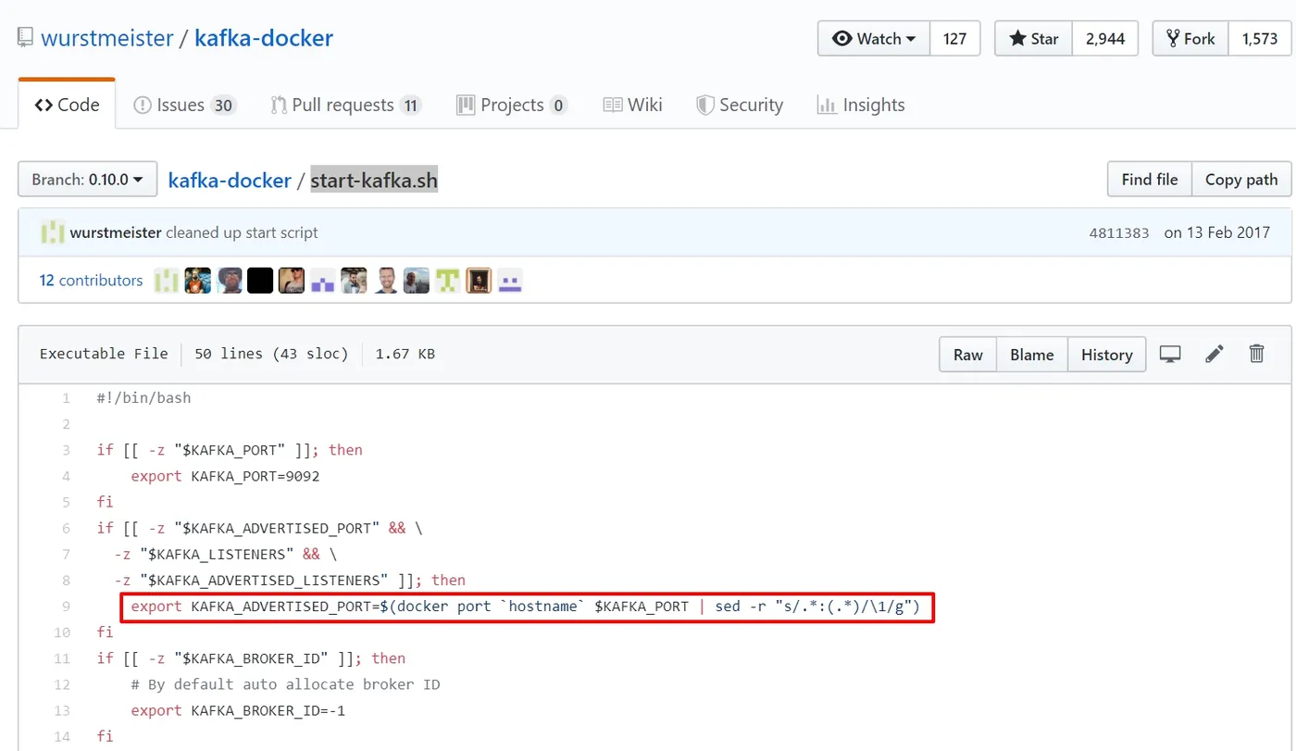1296x751 pixels.
Task: Select line number 9
Action: [x=66, y=607]
